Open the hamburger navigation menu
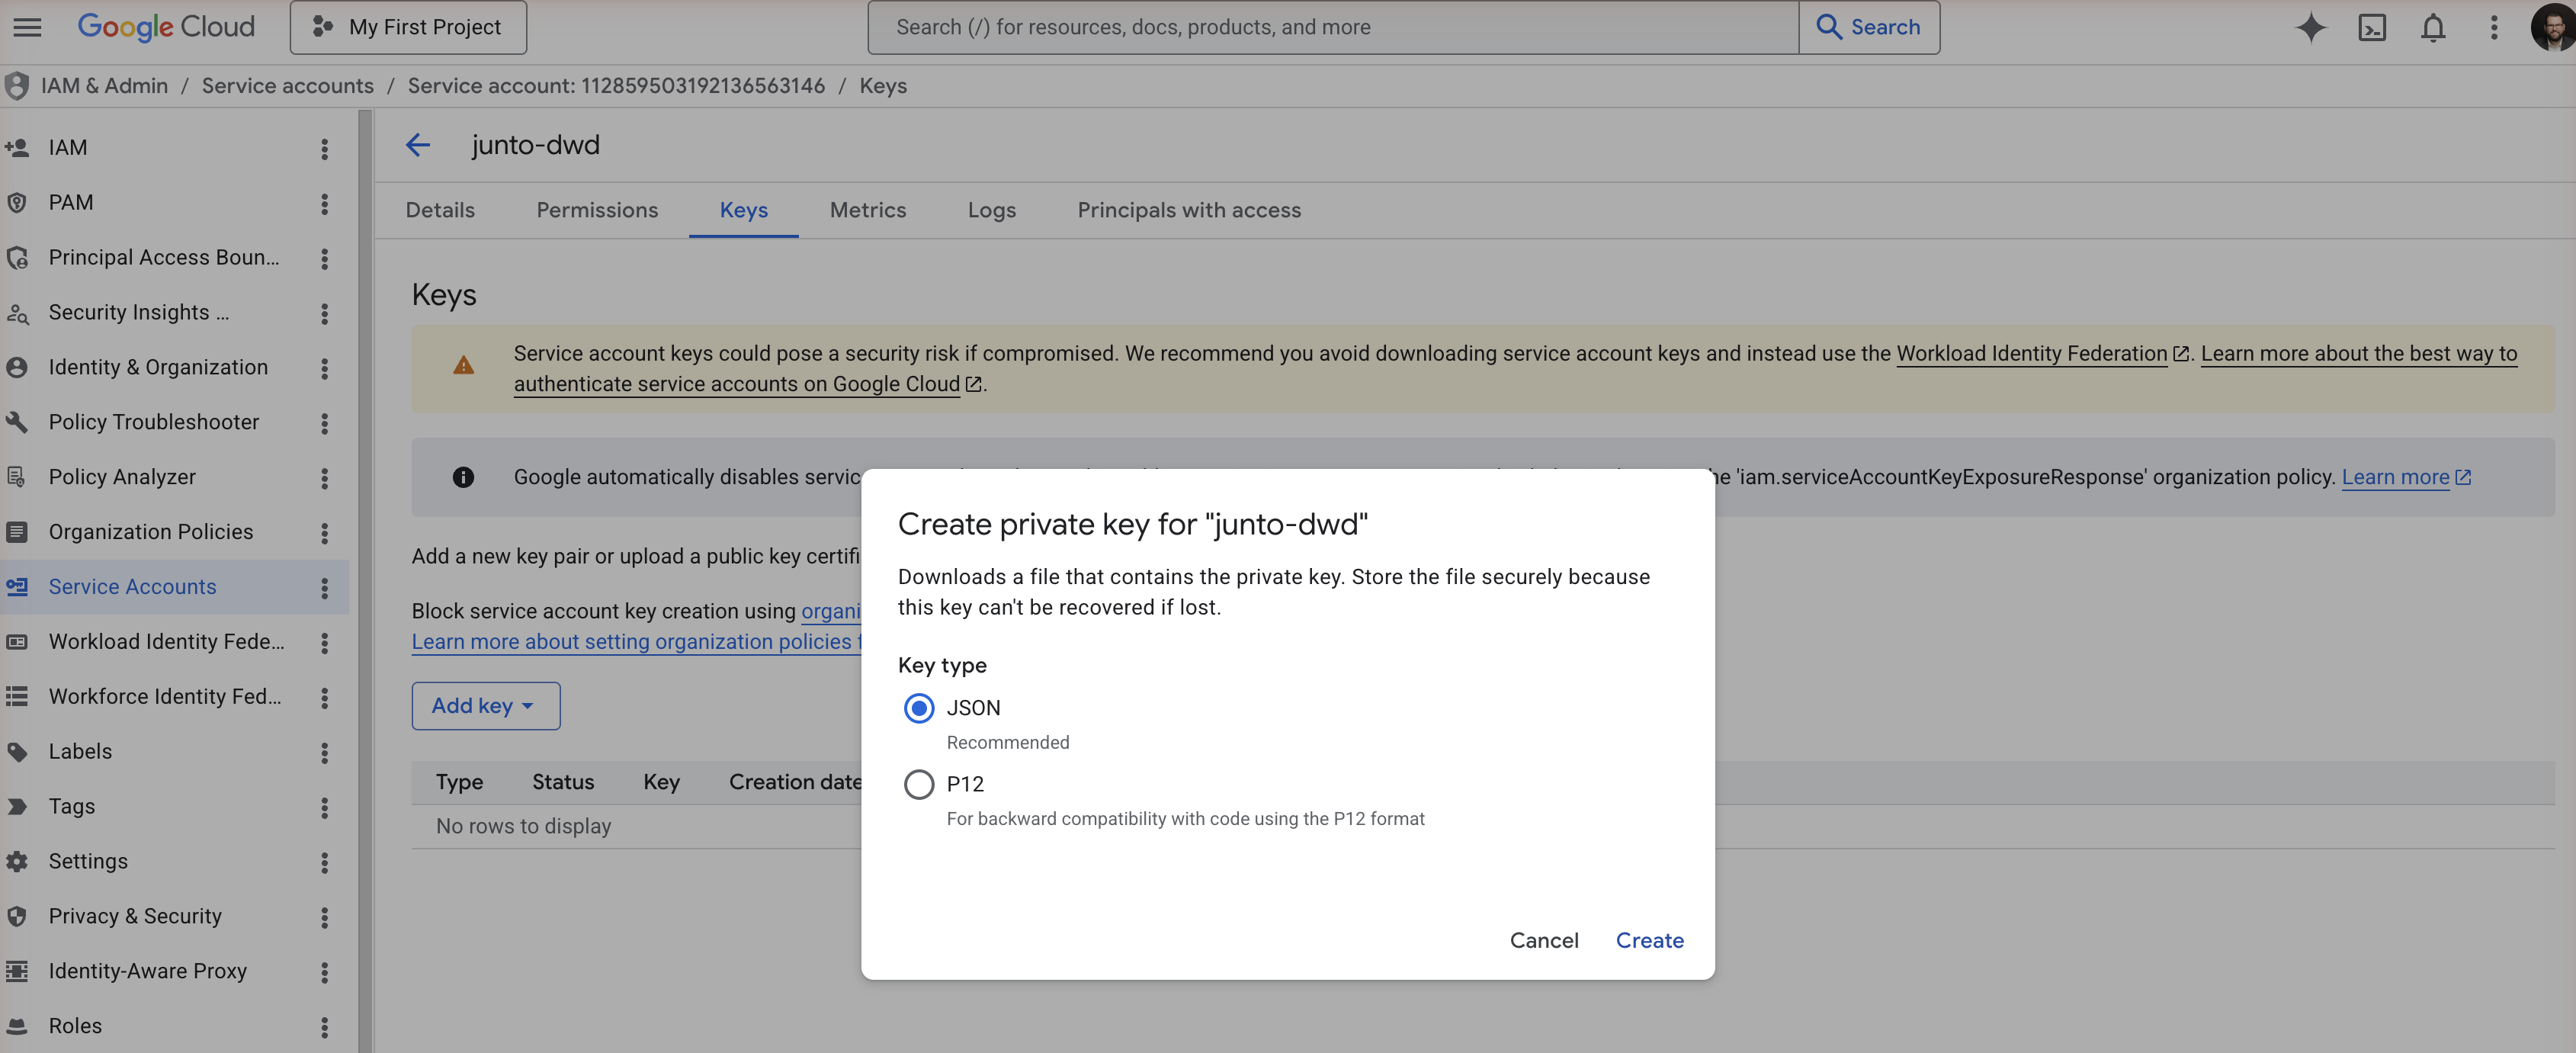This screenshot has width=2576, height=1053. click(x=27, y=27)
